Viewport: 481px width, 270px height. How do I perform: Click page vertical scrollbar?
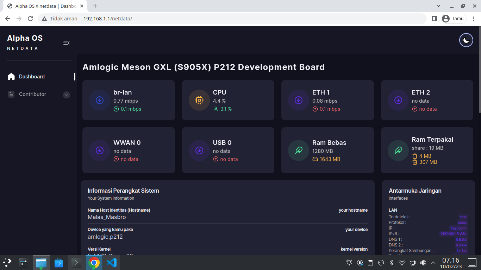pos(479,70)
